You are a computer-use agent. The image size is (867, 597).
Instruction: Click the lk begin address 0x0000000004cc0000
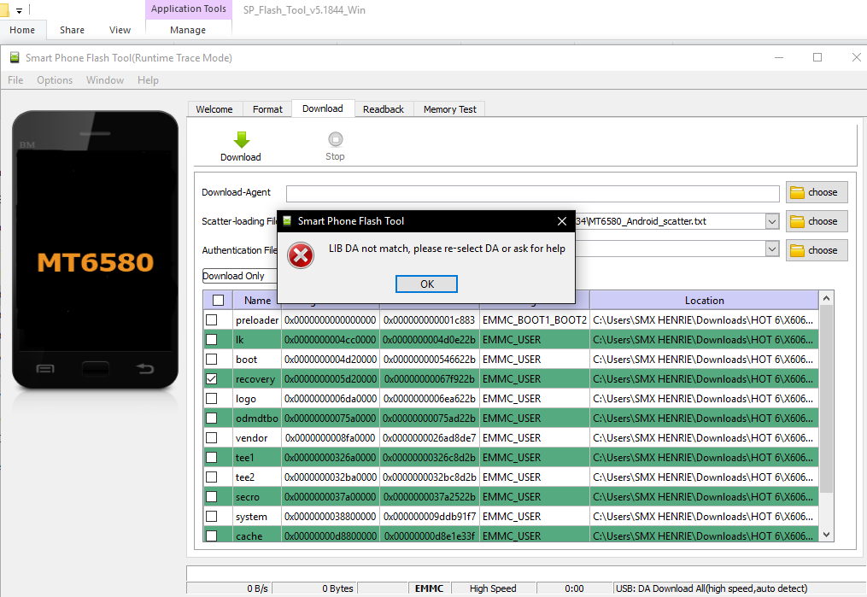330,339
